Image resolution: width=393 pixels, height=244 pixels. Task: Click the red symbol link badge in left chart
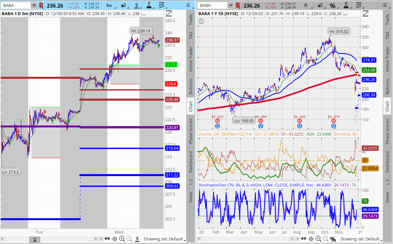41,5
